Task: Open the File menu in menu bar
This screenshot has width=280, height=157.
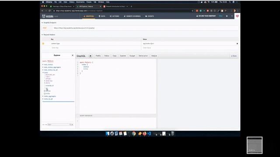Action: pyautogui.click(x=56, y=2)
